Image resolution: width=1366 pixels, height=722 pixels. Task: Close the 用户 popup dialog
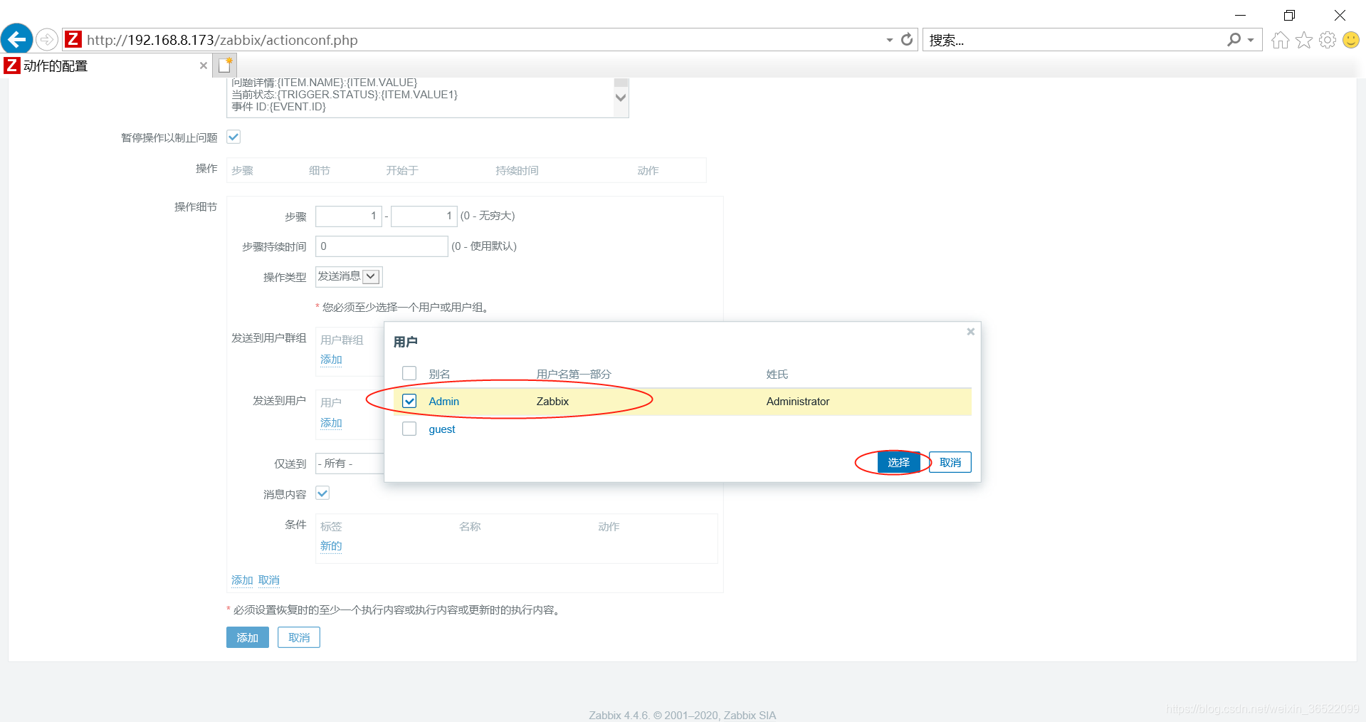point(970,332)
